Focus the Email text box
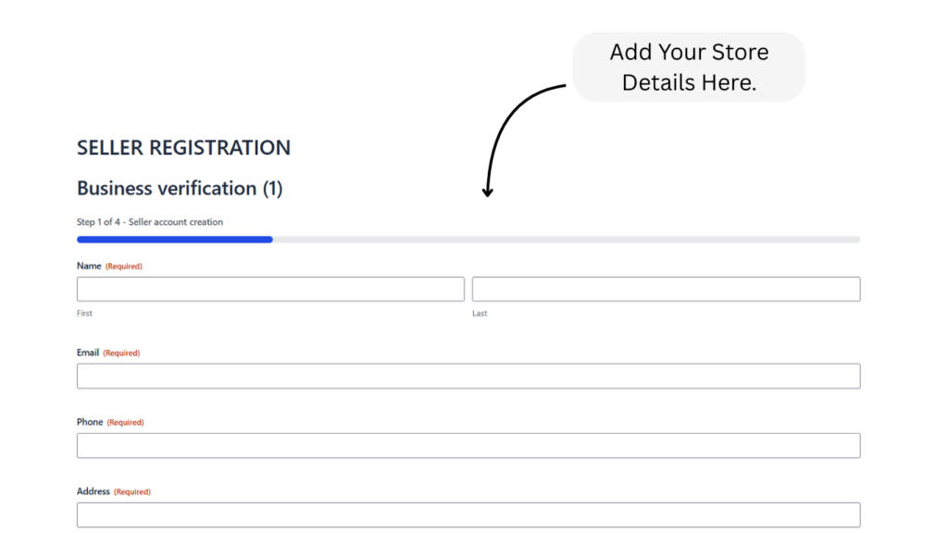 pyautogui.click(x=468, y=376)
